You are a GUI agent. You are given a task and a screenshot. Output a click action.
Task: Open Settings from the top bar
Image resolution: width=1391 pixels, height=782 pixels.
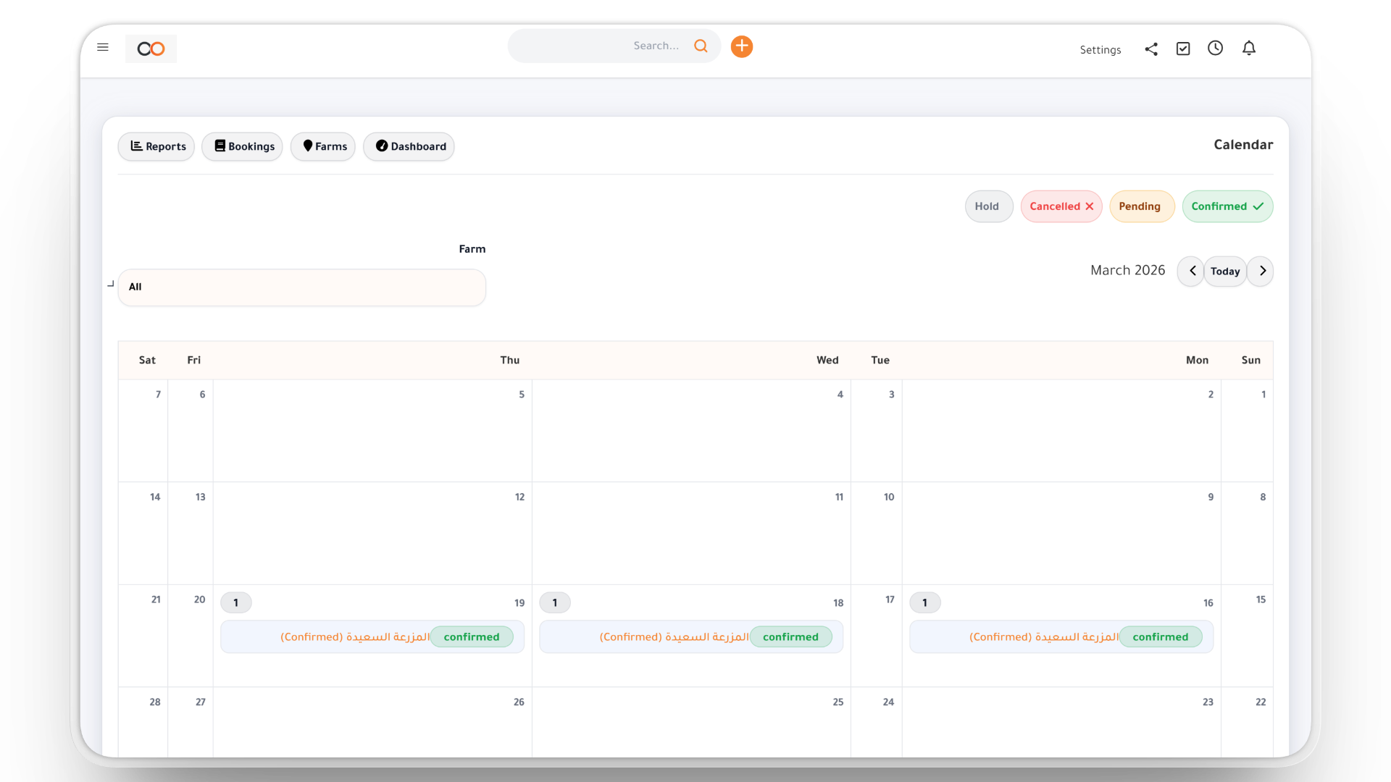[x=1100, y=50]
